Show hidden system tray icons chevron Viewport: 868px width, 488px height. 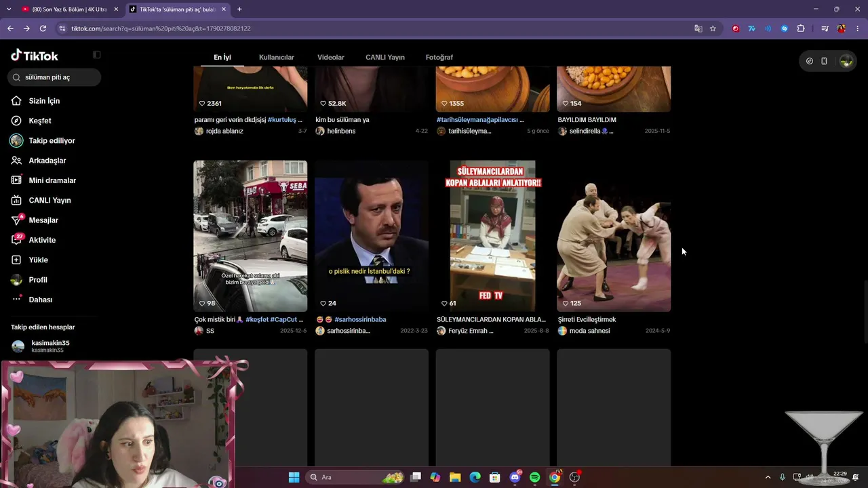[x=768, y=477]
